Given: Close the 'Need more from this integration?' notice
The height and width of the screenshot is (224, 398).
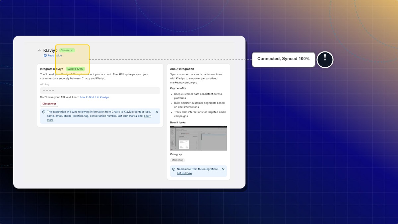Looking at the screenshot, I should pyautogui.click(x=223, y=169).
